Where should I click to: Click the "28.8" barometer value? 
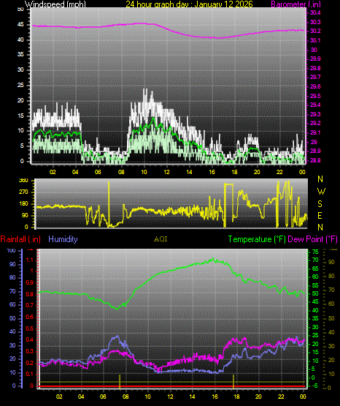[315, 160]
